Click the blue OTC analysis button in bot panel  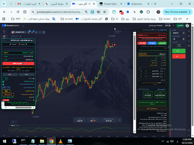[x=152, y=43]
